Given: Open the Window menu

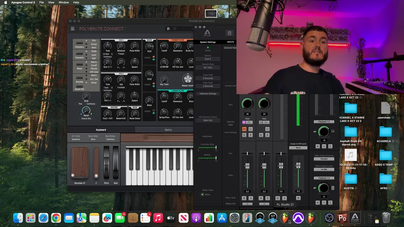Looking at the screenshot, I should [x=64, y=3].
